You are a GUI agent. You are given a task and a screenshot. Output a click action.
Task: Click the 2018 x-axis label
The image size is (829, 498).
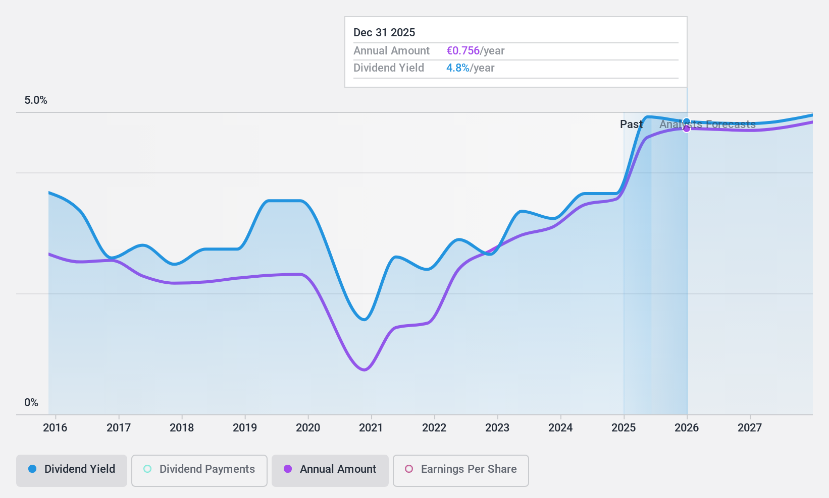(182, 428)
